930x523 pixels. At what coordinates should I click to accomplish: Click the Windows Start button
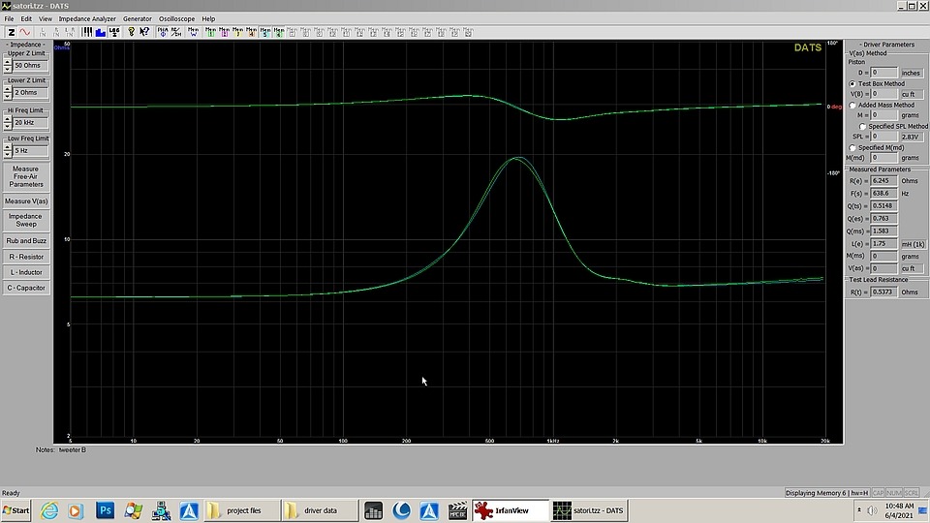(x=16, y=510)
